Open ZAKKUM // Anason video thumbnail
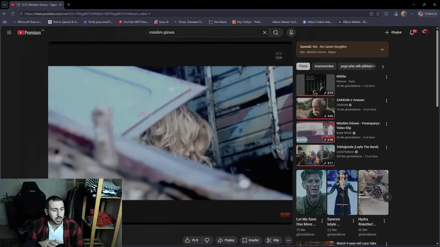Screen dimensions: 440x247 (x=315, y=108)
